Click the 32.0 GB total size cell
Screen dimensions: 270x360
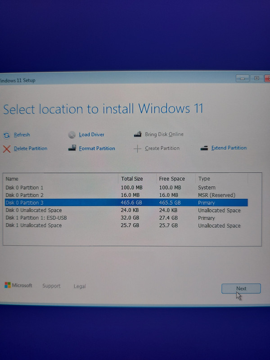[130, 218]
